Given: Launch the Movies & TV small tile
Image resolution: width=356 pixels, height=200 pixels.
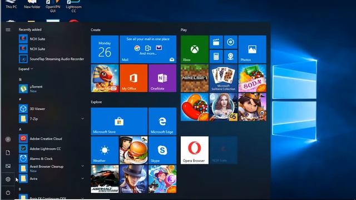Looking at the screenshot, I should point(216,42).
